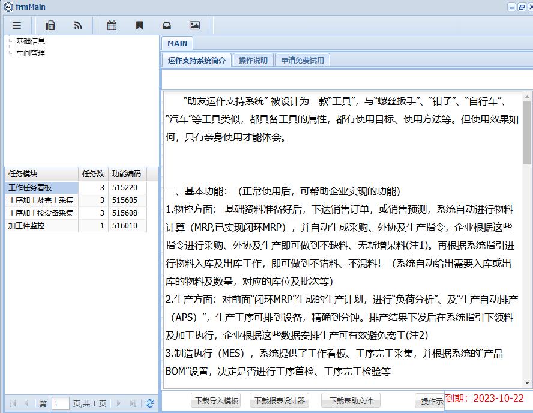Image resolution: width=533 pixels, height=413 pixels.
Task: Expand the 车间管理 tree node
Action: (x=30, y=53)
